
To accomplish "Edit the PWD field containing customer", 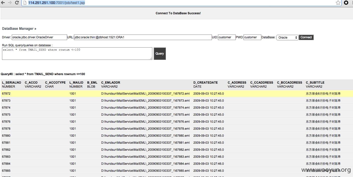I will point(252,37).
